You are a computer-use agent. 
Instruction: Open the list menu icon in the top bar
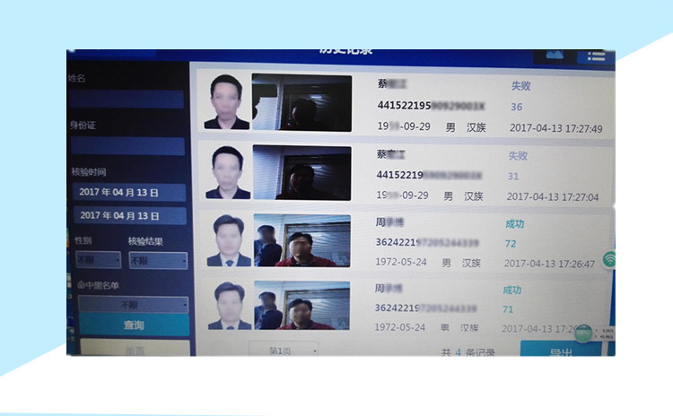[x=596, y=56]
